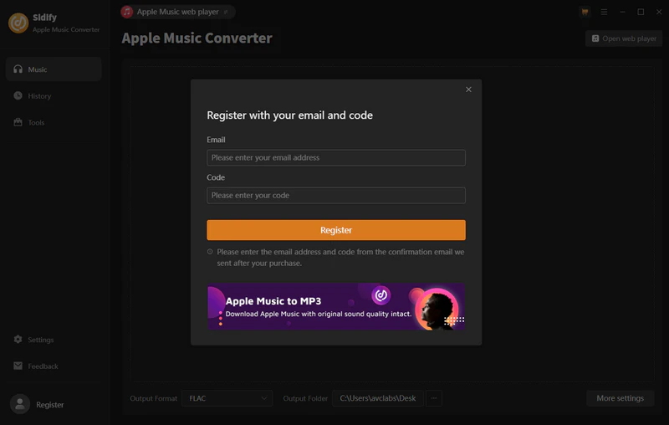
Task: Click the clock History icon
Action: (x=18, y=95)
